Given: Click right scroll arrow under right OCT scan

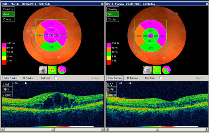Looking at the screenshot, I should tap(207, 129).
